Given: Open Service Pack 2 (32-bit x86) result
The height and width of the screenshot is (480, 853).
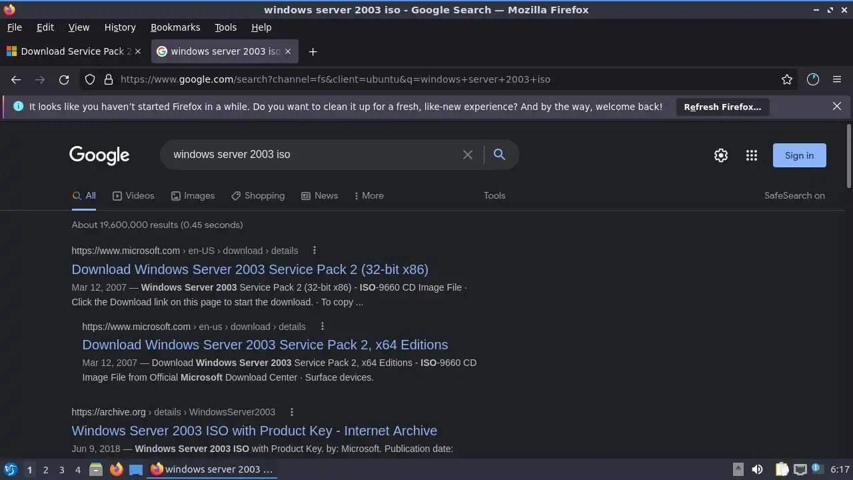Looking at the screenshot, I should coord(250,269).
